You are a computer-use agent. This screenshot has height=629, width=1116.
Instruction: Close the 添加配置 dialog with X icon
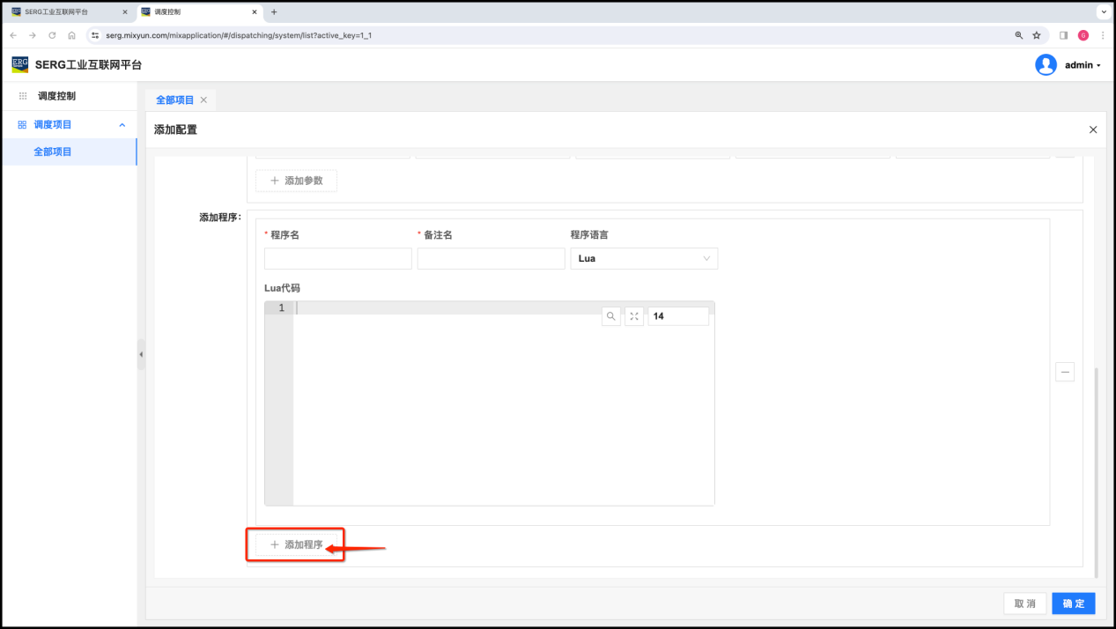pos(1093,129)
